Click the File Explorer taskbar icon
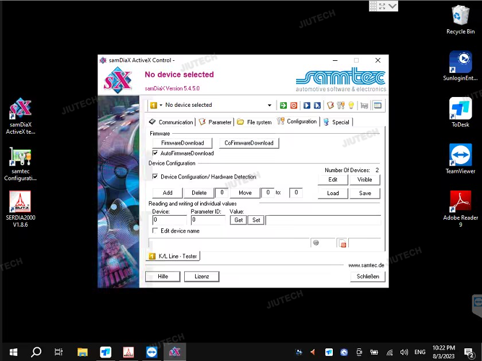 83,352
